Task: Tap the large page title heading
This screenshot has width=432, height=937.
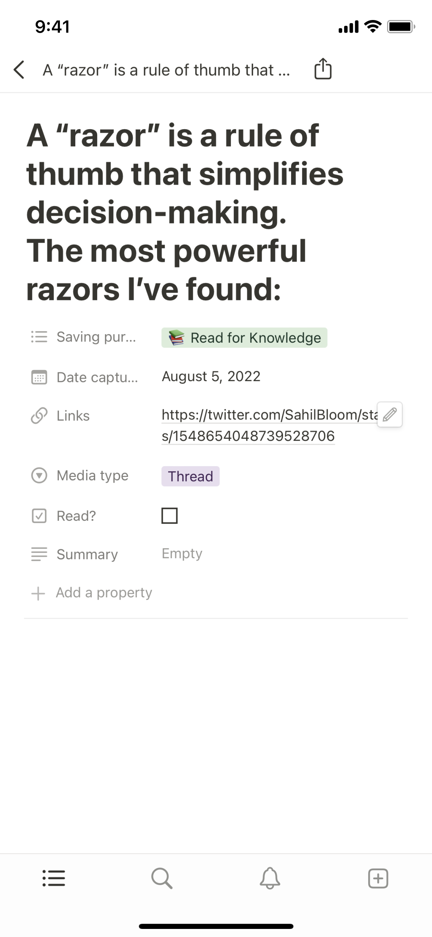Action: tap(184, 212)
